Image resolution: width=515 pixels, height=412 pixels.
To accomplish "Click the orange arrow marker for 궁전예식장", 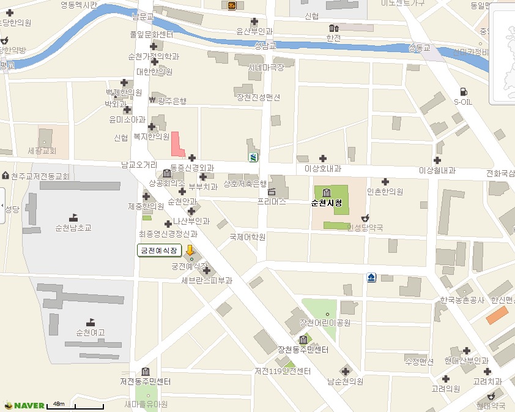I will pos(190,250).
